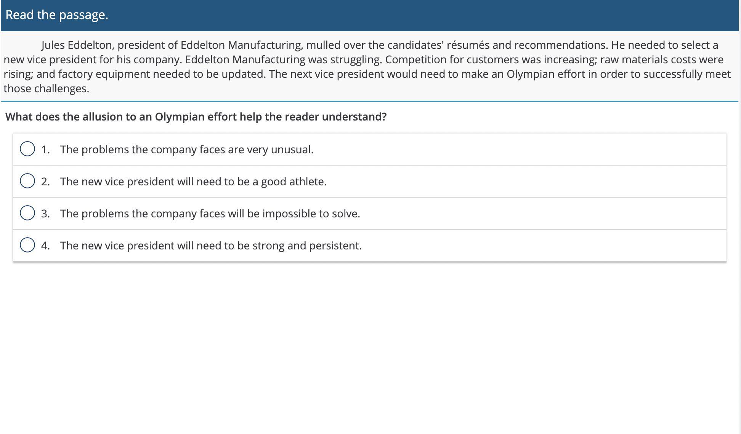The image size is (741, 434).
Task: Choose radio button beside 'good athlete' answer
Action: tap(27, 181)
